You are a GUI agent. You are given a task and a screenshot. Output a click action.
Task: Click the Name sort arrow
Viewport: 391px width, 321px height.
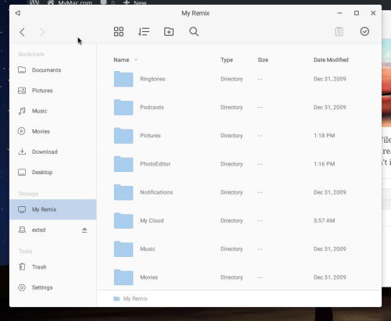136,60
